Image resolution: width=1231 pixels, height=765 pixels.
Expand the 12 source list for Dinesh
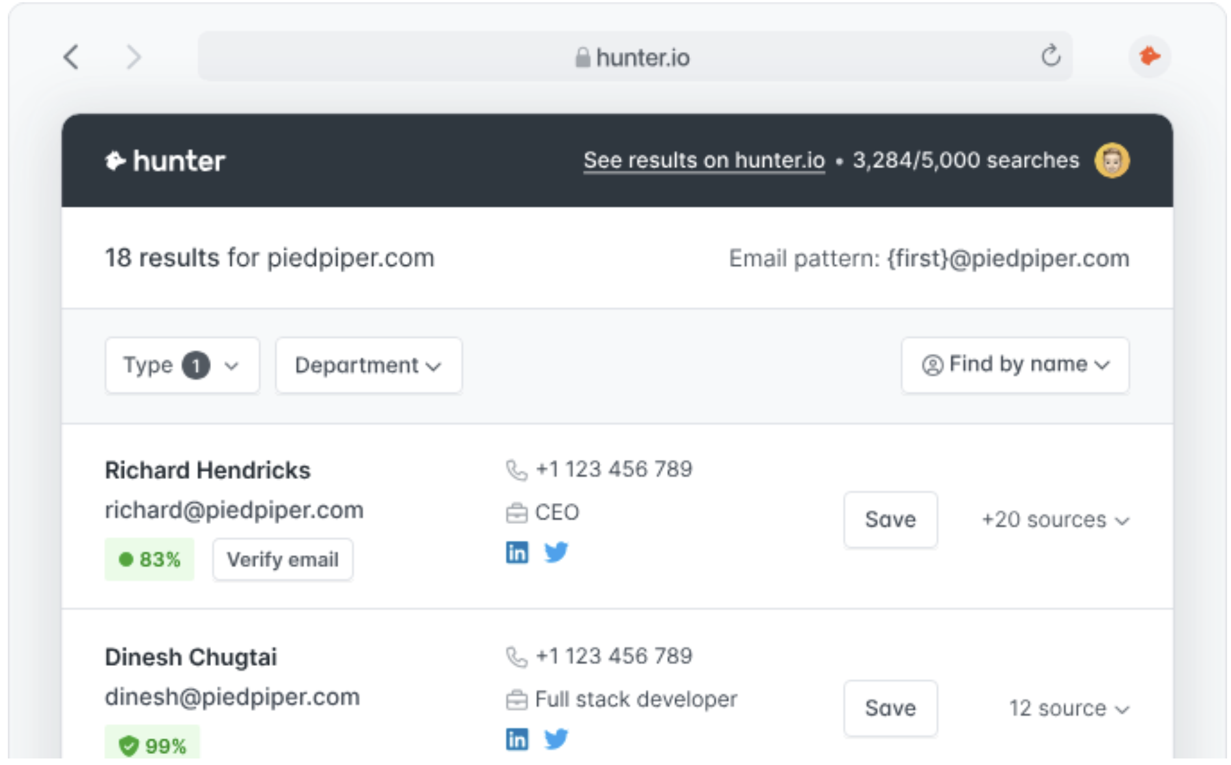coord(1068,708)
